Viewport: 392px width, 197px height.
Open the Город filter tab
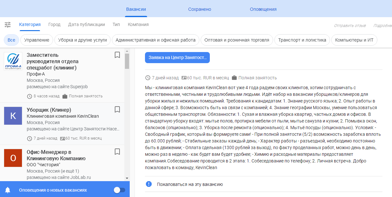(x=54, y=24)
